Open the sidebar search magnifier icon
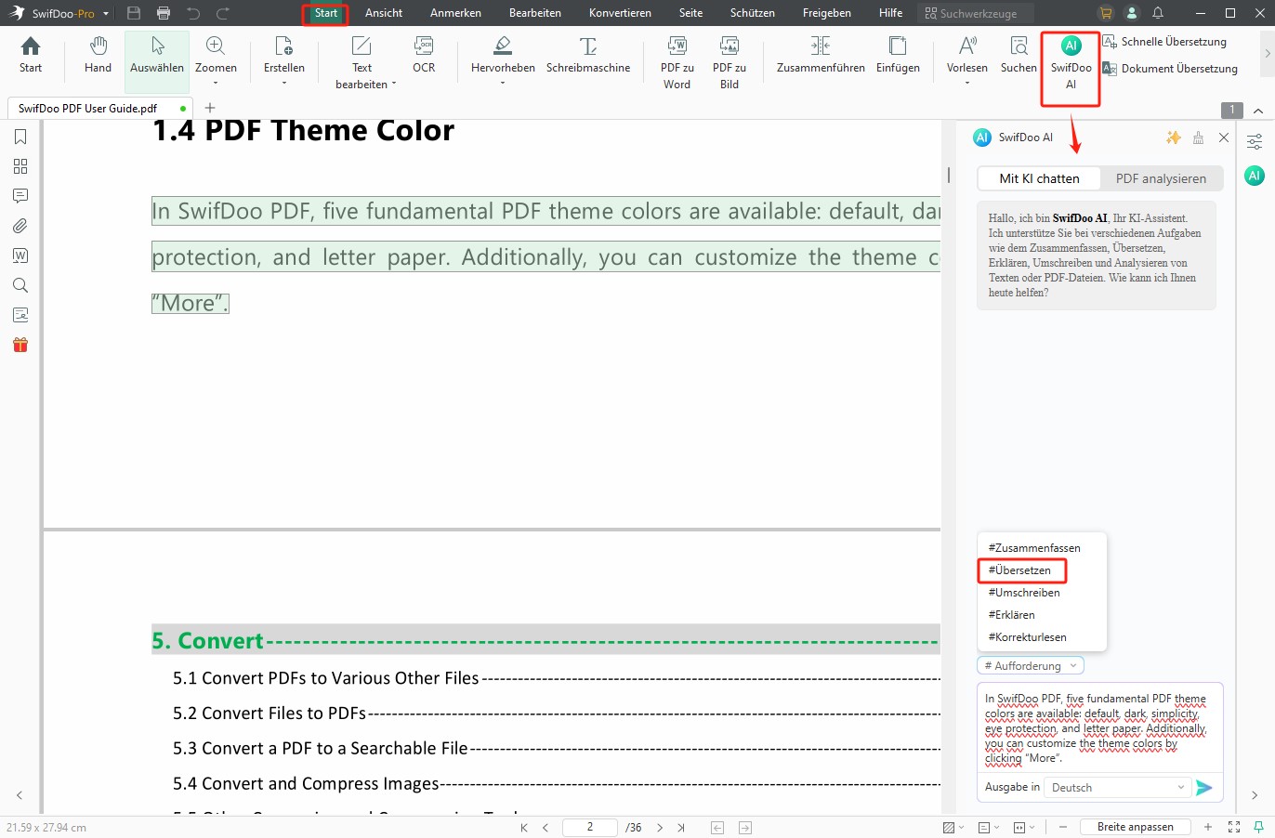1275x838 pixels. (20, 285)
